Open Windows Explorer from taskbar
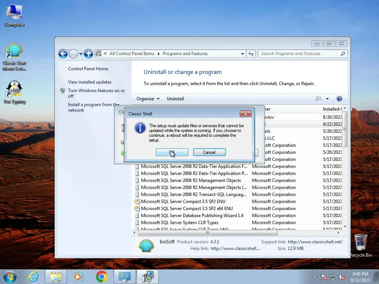The image size is (379, 284). [56, 277]
